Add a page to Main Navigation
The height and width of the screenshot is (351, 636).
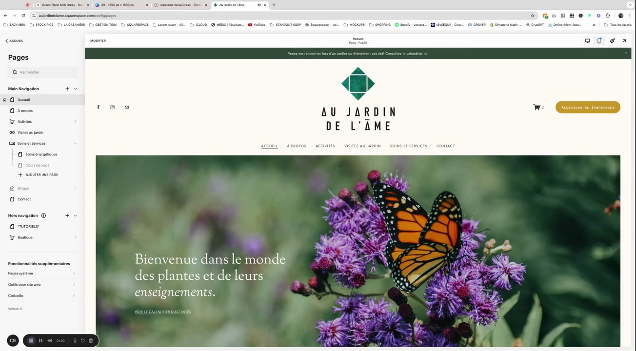pos(67,89)
